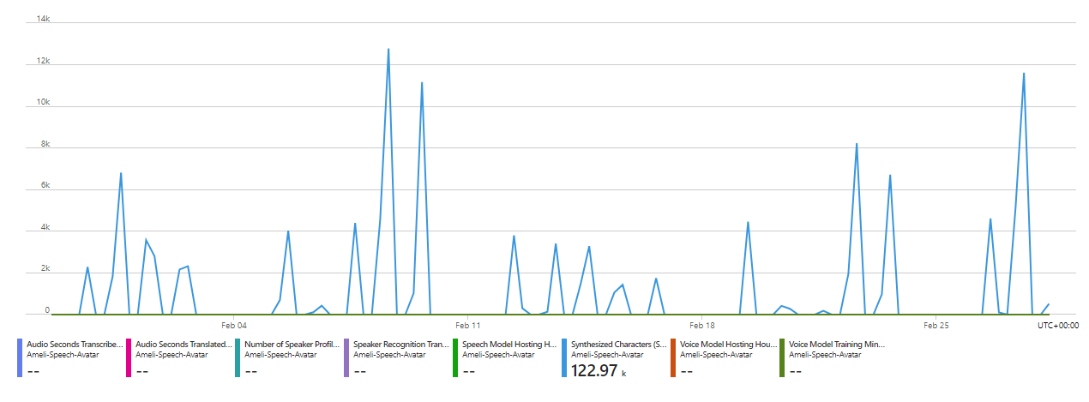This screenshot has height=402, width=1089.
Task: Click the 6k y-axis label
Action: 46,186
